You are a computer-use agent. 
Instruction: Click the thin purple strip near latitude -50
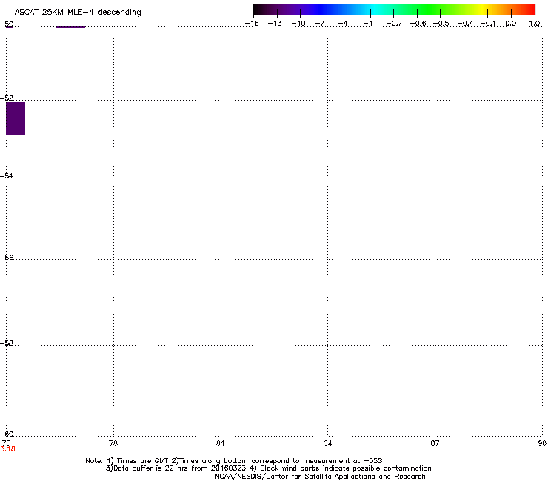tap(70, 27)
